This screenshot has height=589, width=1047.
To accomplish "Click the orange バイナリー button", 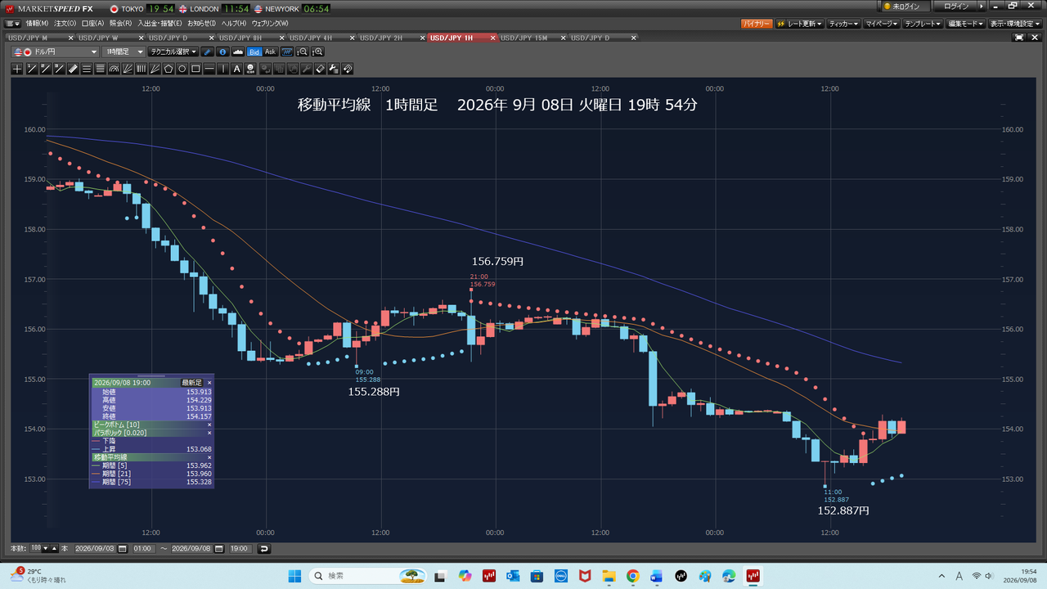I will click(x=757, y=24).
